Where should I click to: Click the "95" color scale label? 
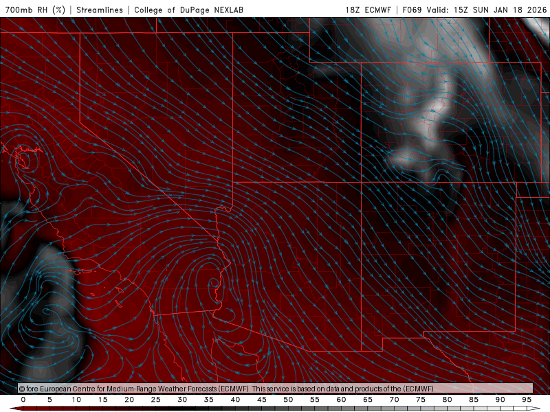(x=527, y=400)
